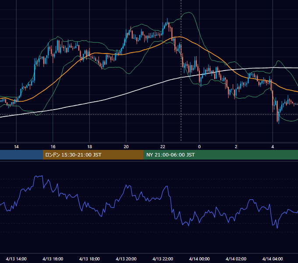Screen dimensions: 298x263
Task: Click the 4/13 20:00 label on indicator axis
Action: click(x=126, y=259)
